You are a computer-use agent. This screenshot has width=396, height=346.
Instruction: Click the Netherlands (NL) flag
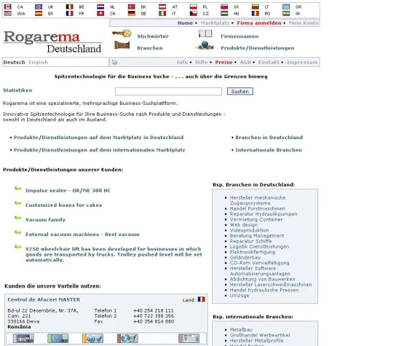coord(100,7)
